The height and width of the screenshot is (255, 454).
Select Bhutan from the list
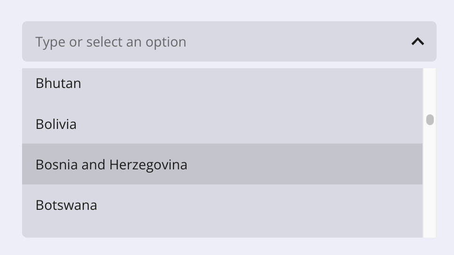pos(222,83)
